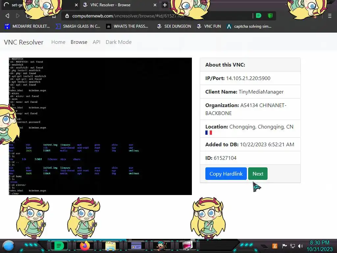Open the pink monitor app in taskbar
337x253 pixels.
pyautogui.click(x=187, y=246)
